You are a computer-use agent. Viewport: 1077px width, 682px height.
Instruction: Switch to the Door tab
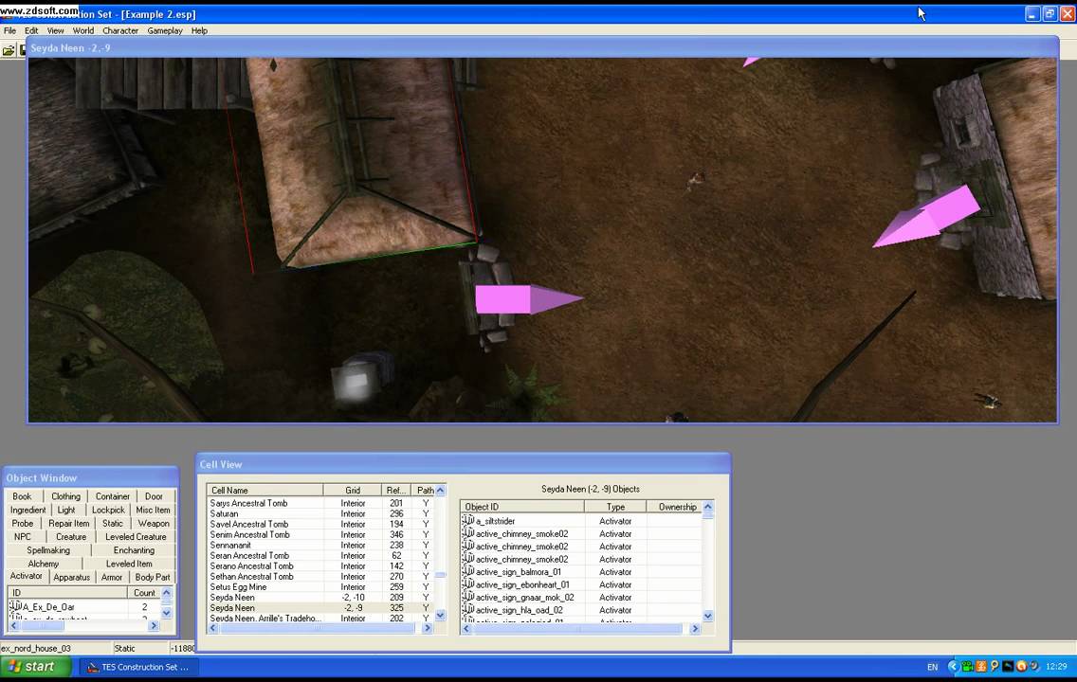(154, 496)
